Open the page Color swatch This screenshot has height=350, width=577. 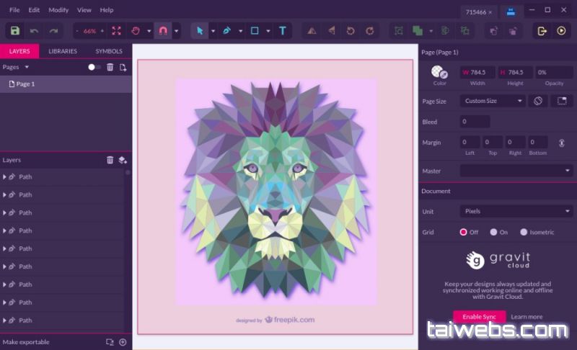pyautogui.click(x=439, y=72)
